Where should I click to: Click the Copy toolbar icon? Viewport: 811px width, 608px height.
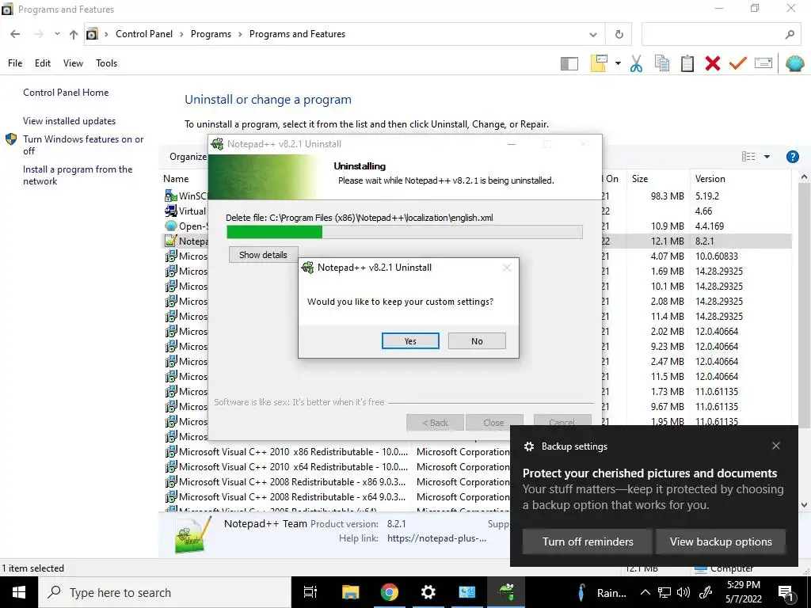[x=662, y=63]
